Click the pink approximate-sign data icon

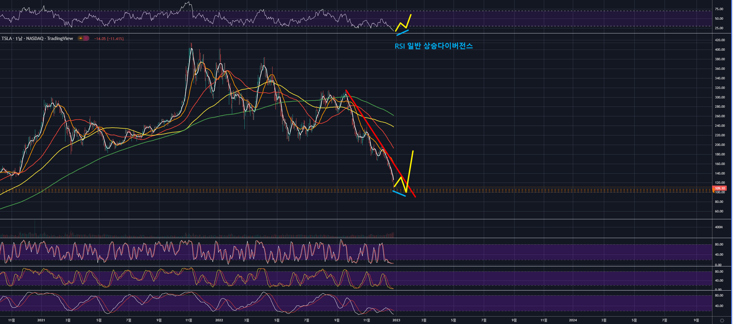coord(86,38)
